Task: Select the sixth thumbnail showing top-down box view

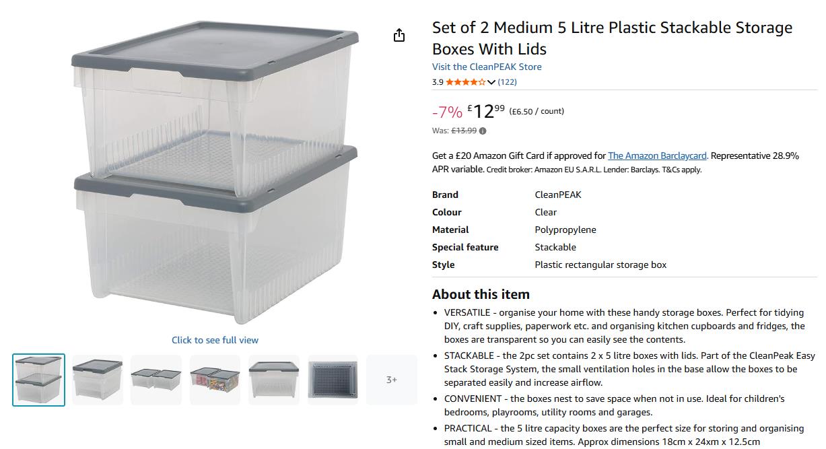Action: point(333,380)
